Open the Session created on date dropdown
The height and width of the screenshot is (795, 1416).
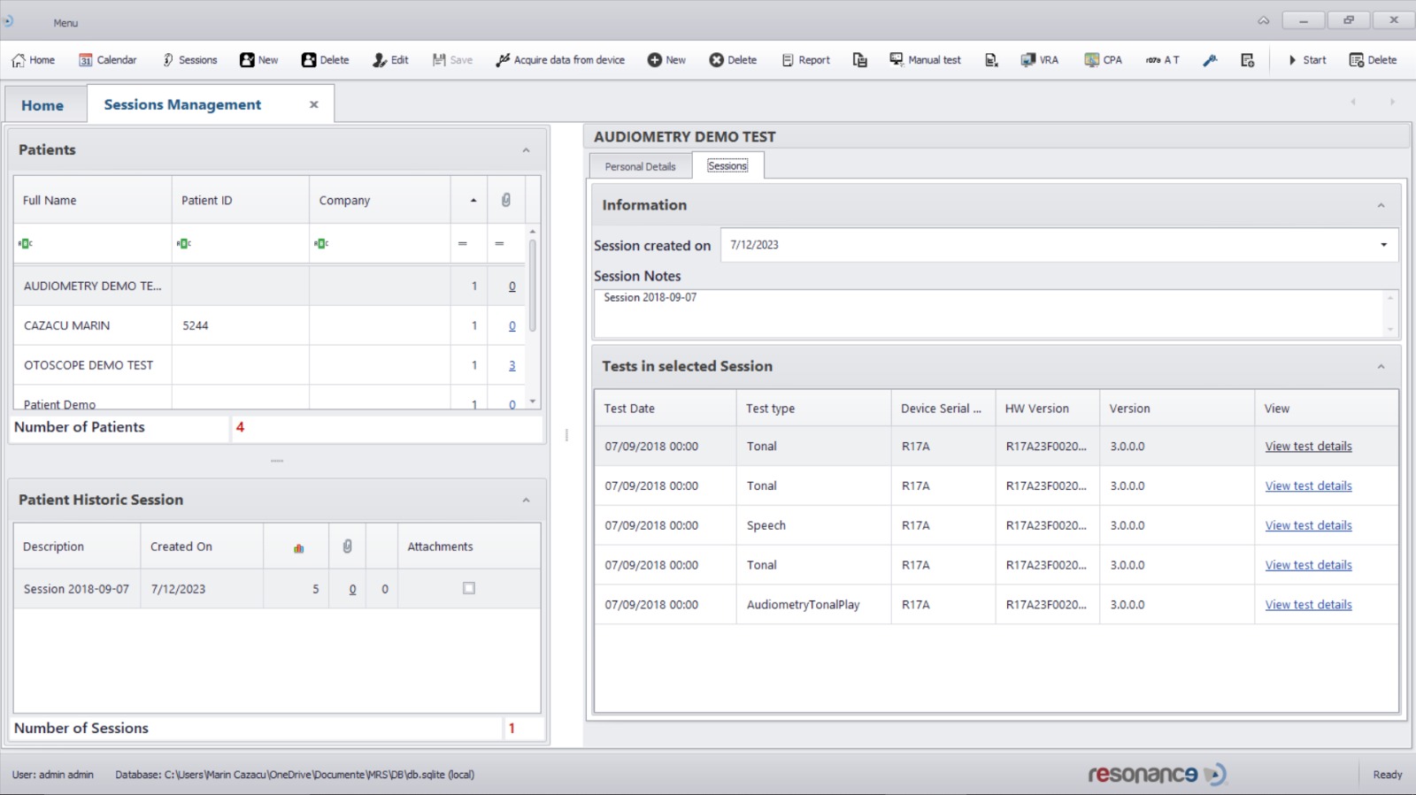[x=1384, y=245]
